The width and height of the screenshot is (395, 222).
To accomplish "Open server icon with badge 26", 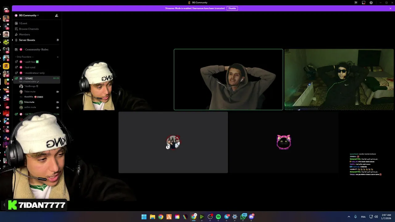I will pyautogui.click(x=6, y=18).
